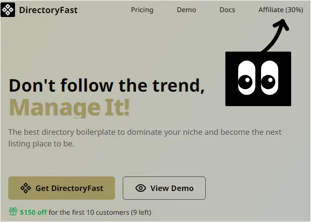Open the Docs nav link

(227, 10)
